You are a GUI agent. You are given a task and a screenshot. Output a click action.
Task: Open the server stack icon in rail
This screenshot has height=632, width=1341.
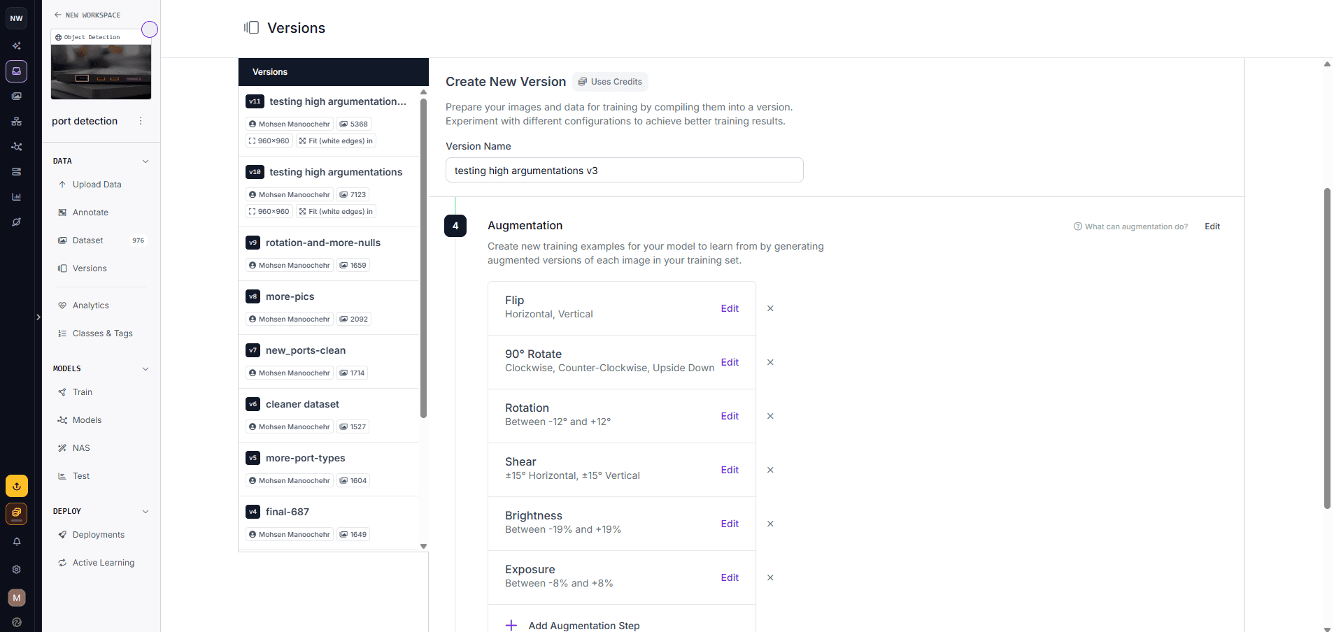point(16,172)
